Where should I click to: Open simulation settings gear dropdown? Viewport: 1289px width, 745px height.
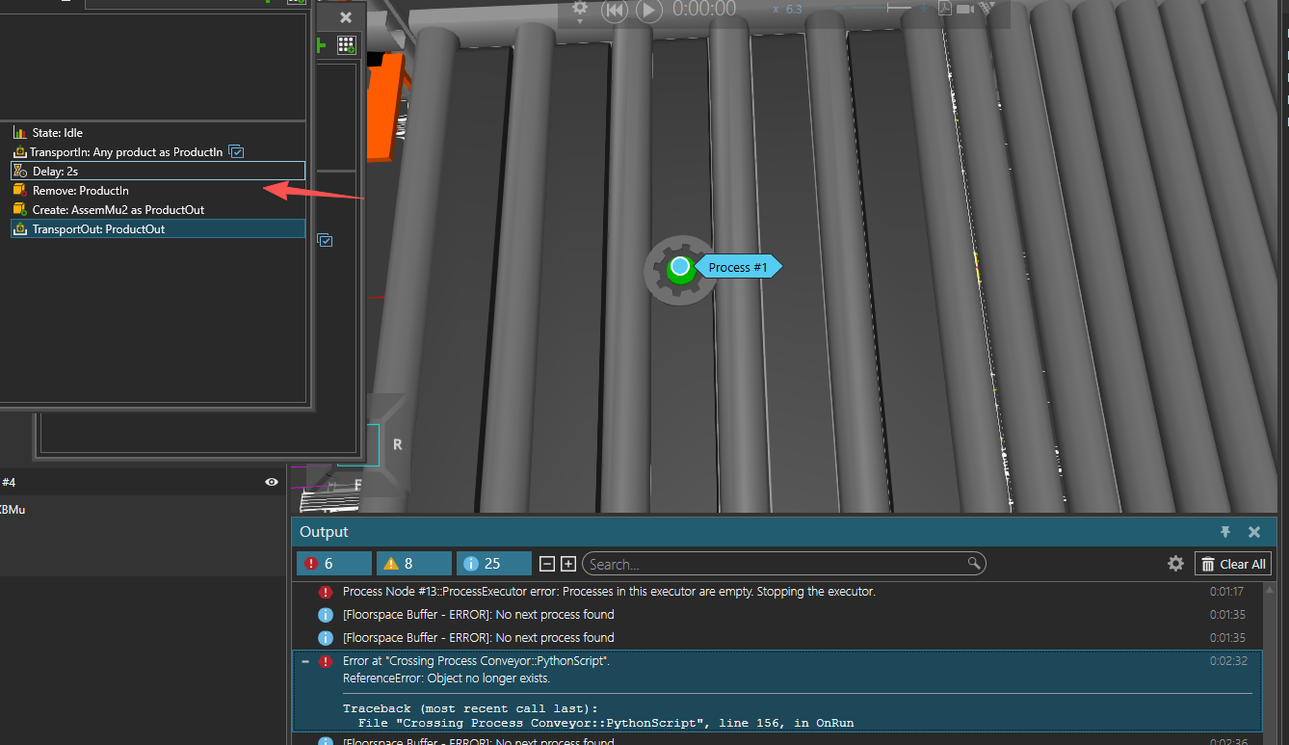580,11
